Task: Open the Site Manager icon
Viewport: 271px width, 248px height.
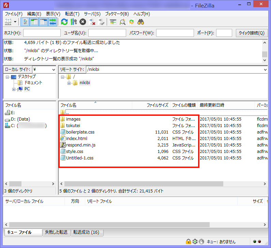Action: coord(8,22)
